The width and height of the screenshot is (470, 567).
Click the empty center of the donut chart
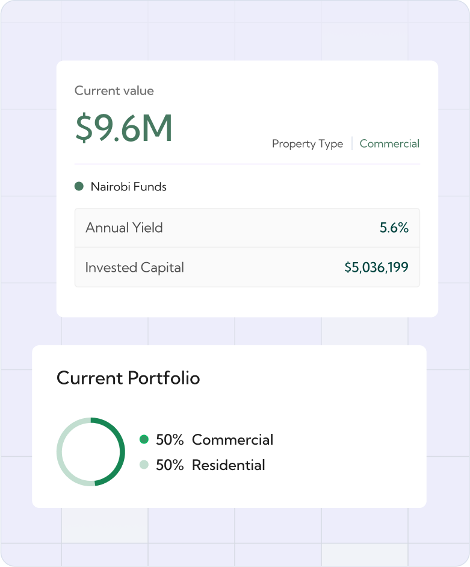(91, 452)
